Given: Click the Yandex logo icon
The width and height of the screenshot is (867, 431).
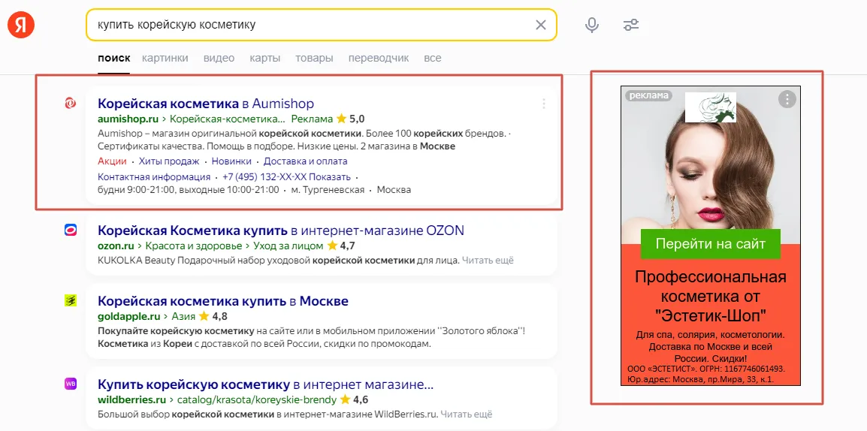Looking at the screenshot, I should [21, 25].
